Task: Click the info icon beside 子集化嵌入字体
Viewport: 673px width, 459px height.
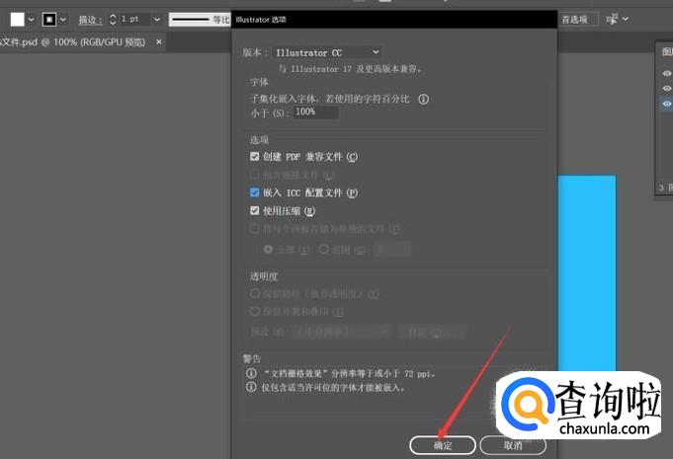Action: pyautogui.click(x=424, y=100)
